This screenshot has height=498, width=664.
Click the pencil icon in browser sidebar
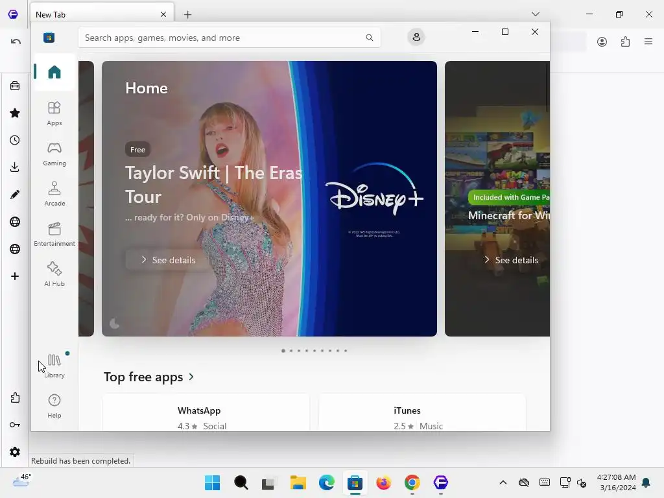point(15,195)
